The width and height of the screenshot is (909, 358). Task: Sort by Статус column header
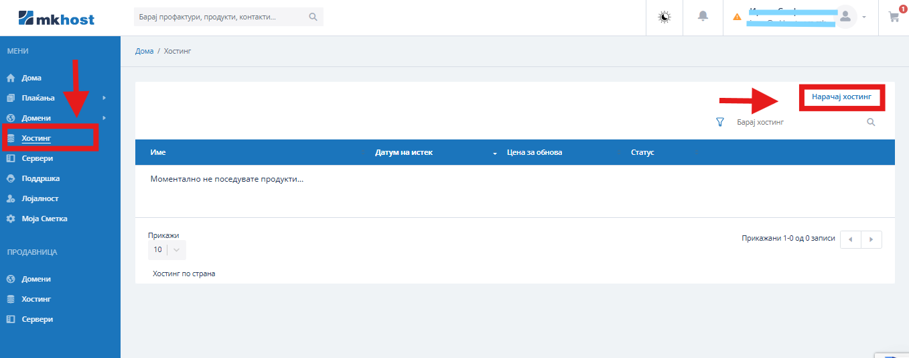click(642, 152)
